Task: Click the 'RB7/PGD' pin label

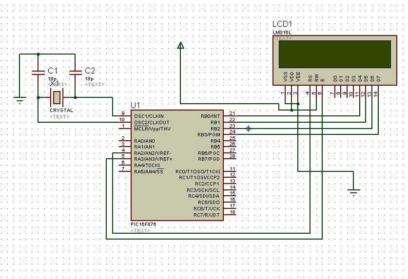Action: point(209,159)
